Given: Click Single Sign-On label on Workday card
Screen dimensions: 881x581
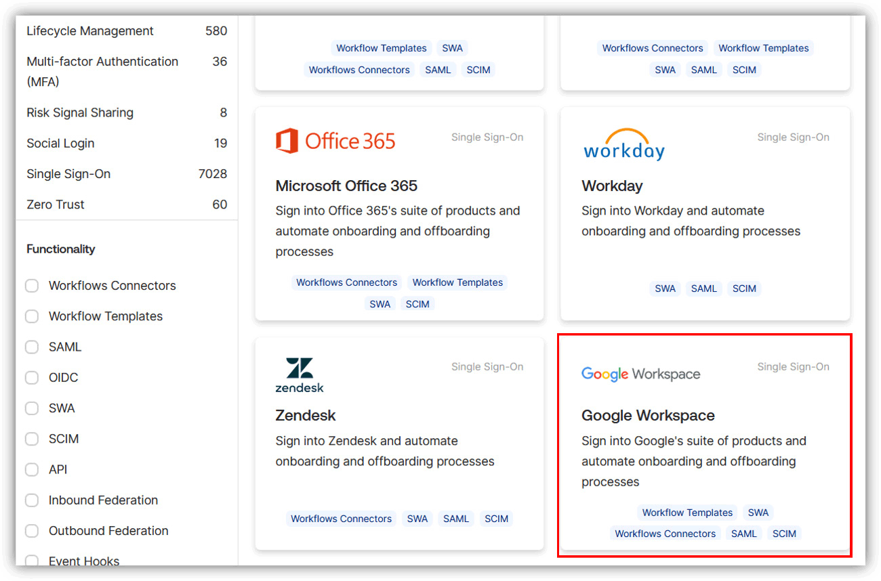Looking at the screenshot, I should [793, 137].
